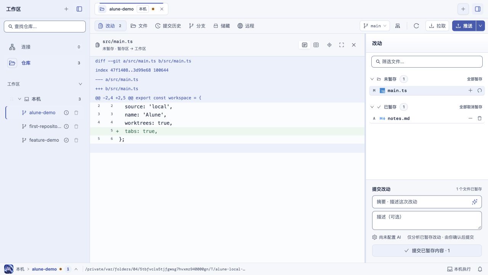Close the src/main.ts diff view
The image size is (488, 275).
[x=354, y=45]
